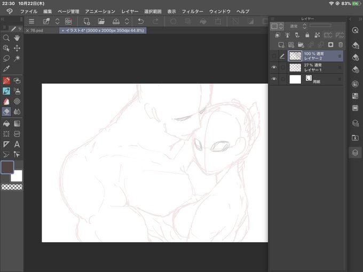The height and width of the screenshot is (272, 363).
Task: Open the ファイル menu
Action: coord(29,12)
